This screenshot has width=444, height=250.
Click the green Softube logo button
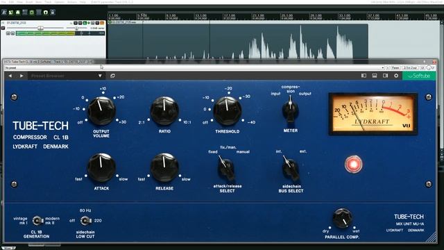coord(419,76)
